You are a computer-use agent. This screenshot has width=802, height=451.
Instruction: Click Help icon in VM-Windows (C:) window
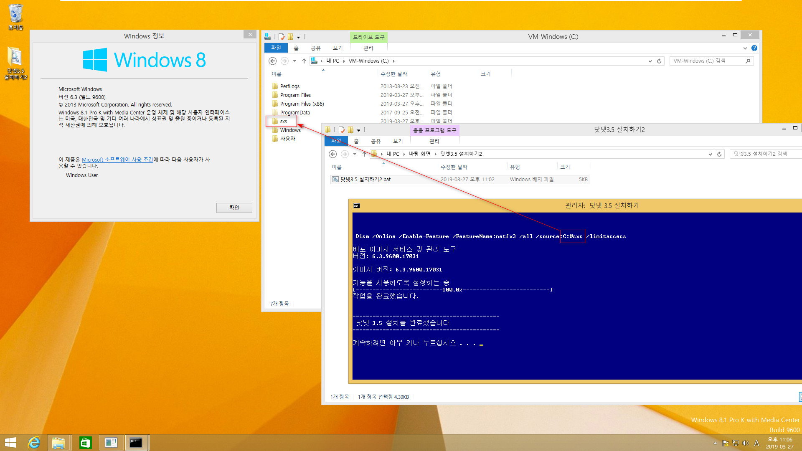[x=754, y=48]
